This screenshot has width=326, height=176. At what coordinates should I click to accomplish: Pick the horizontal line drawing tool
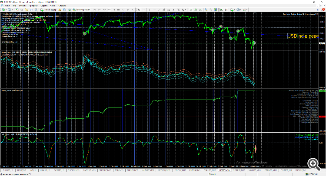click(154, 10)
